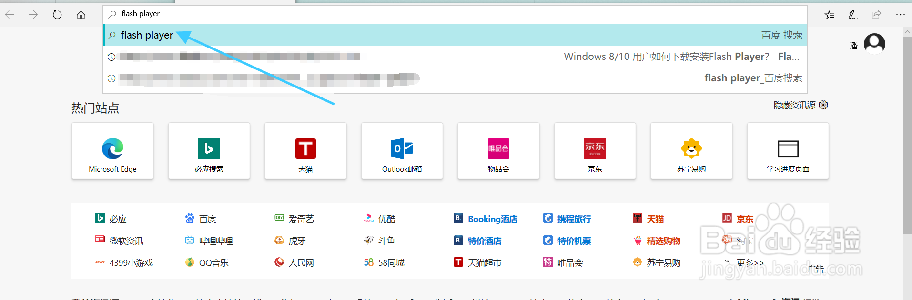Open the 天猫 top site tile
The image size is (912, 300).
305,151
